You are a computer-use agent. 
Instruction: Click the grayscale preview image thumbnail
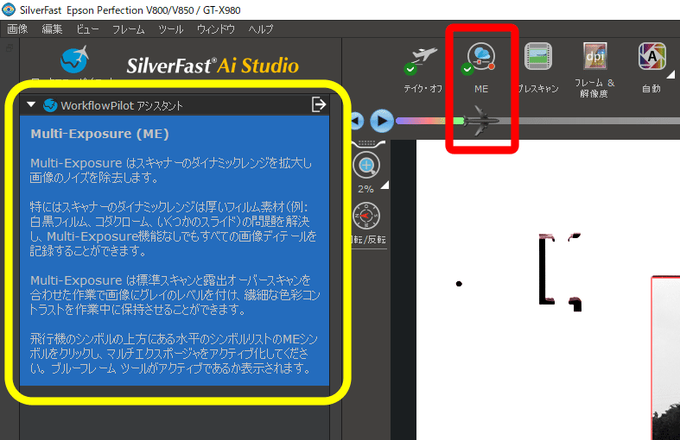(x=665, y=358)
